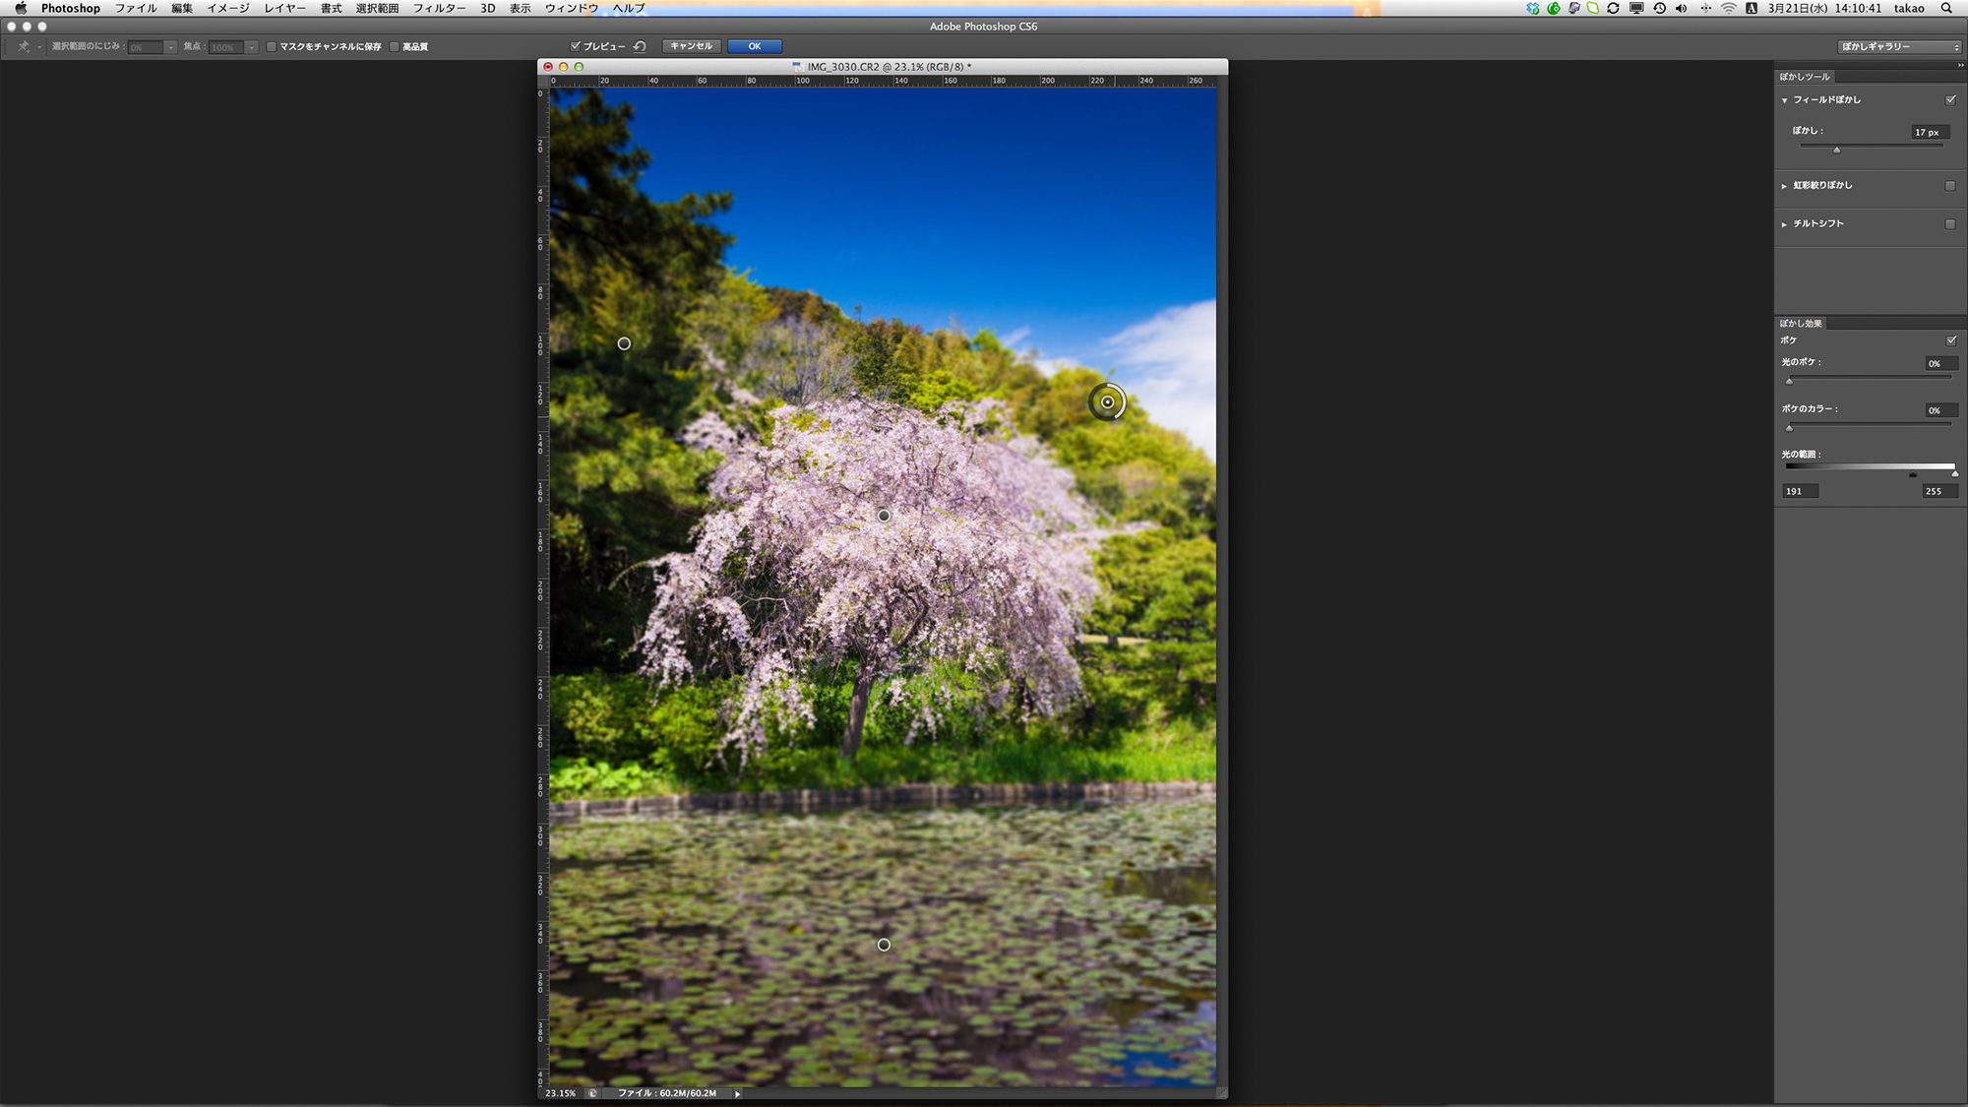Open Spotlight search magnifier icon
The height and width of the screenshot is (1107, 1968).
pos(1945,8)
